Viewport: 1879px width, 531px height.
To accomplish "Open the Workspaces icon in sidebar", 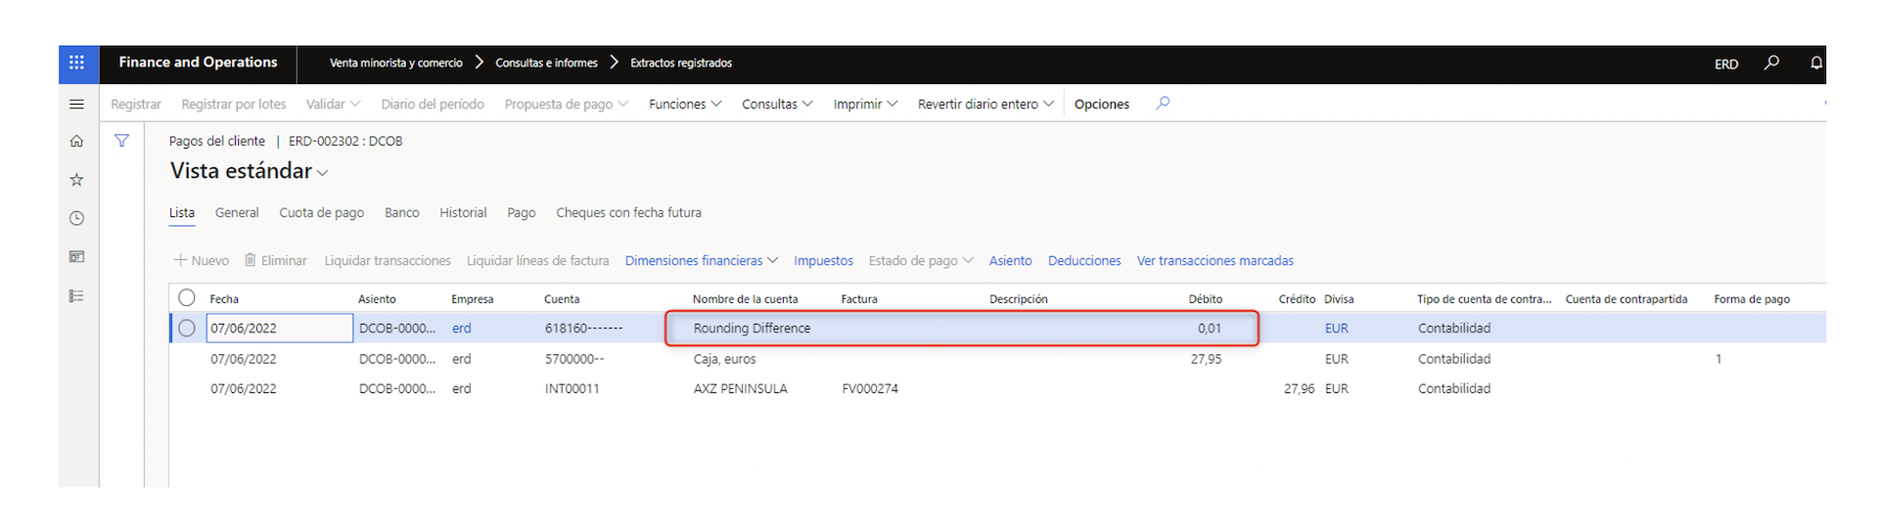I will [76, 257].
